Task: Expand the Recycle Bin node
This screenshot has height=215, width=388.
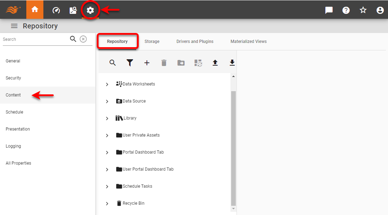Action: (107, 203)
